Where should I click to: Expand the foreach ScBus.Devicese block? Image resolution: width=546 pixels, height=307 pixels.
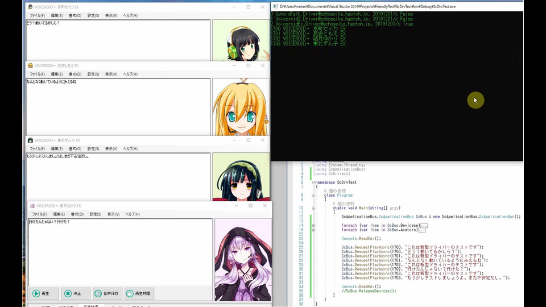click(313, 226)
